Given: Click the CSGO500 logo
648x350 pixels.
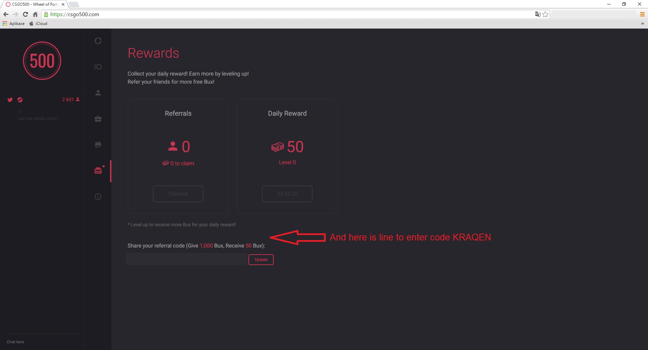Looking at the screenshot, I should coord(42,61).
